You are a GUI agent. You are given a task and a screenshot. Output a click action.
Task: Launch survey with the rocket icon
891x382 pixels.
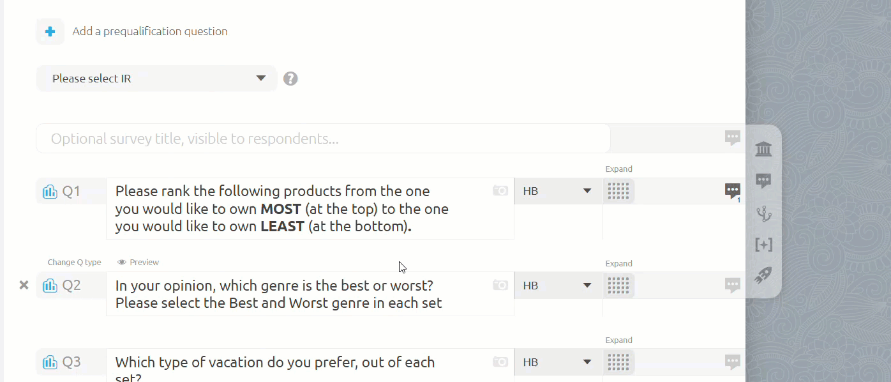pyautogui.click(x=763, y=275)
